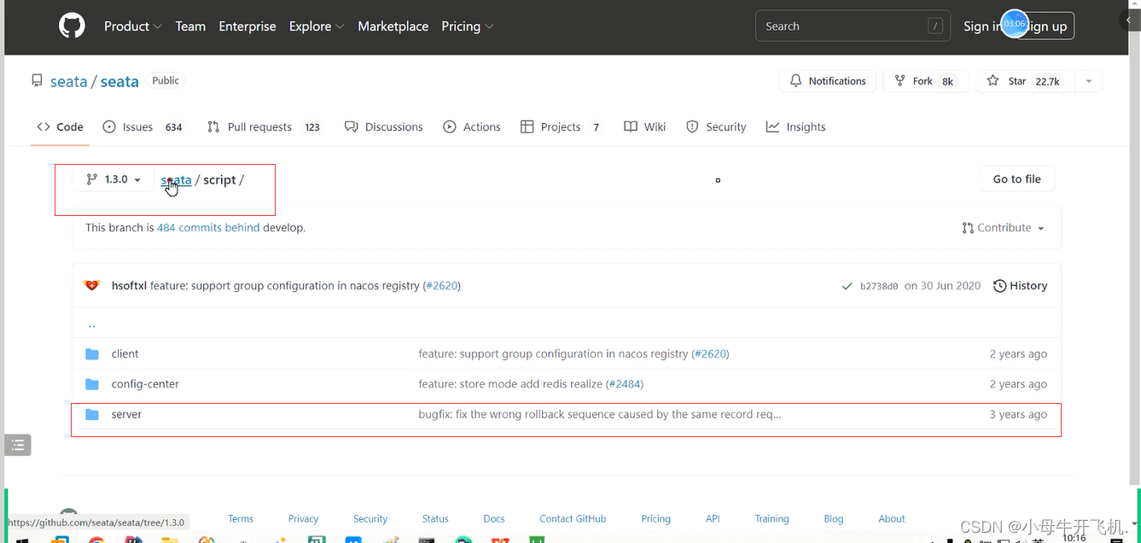Open the 1.3.0 branch selector
Image resolution: width=1141 pixels, height=543 pixels.
tap(114, 179)
